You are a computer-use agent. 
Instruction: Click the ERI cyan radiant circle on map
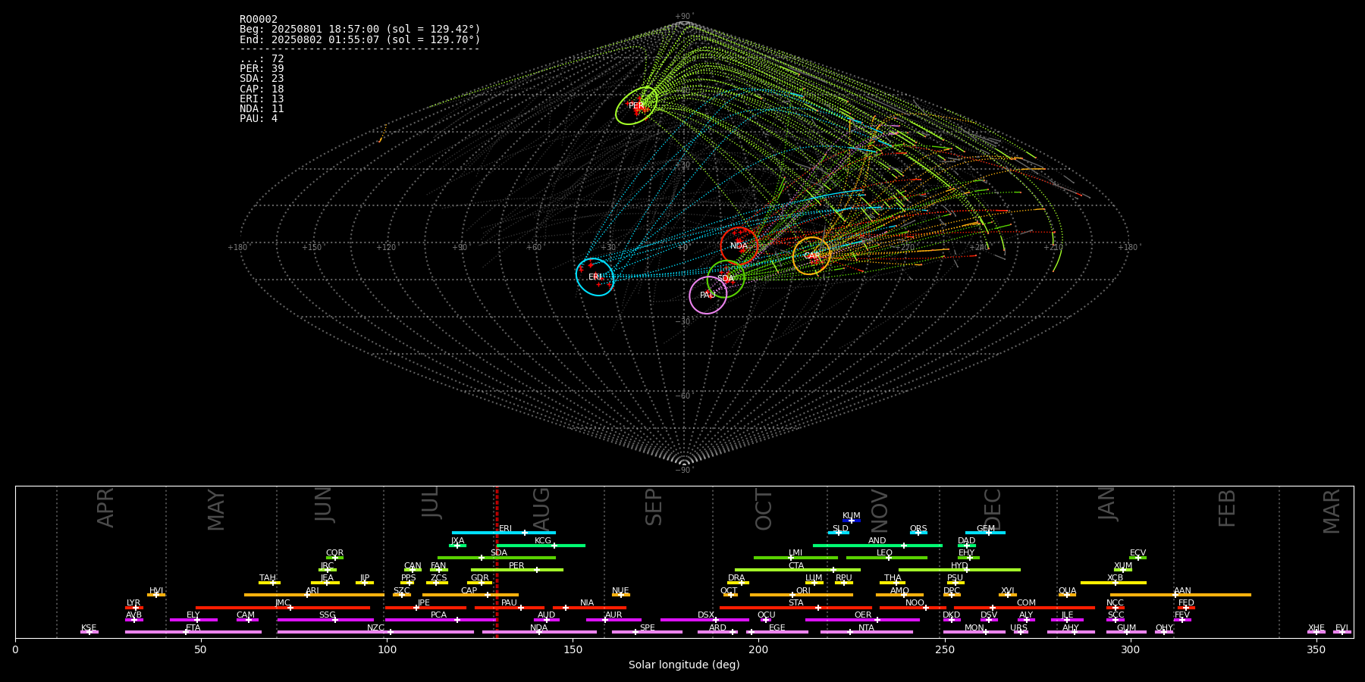point(595,277)
